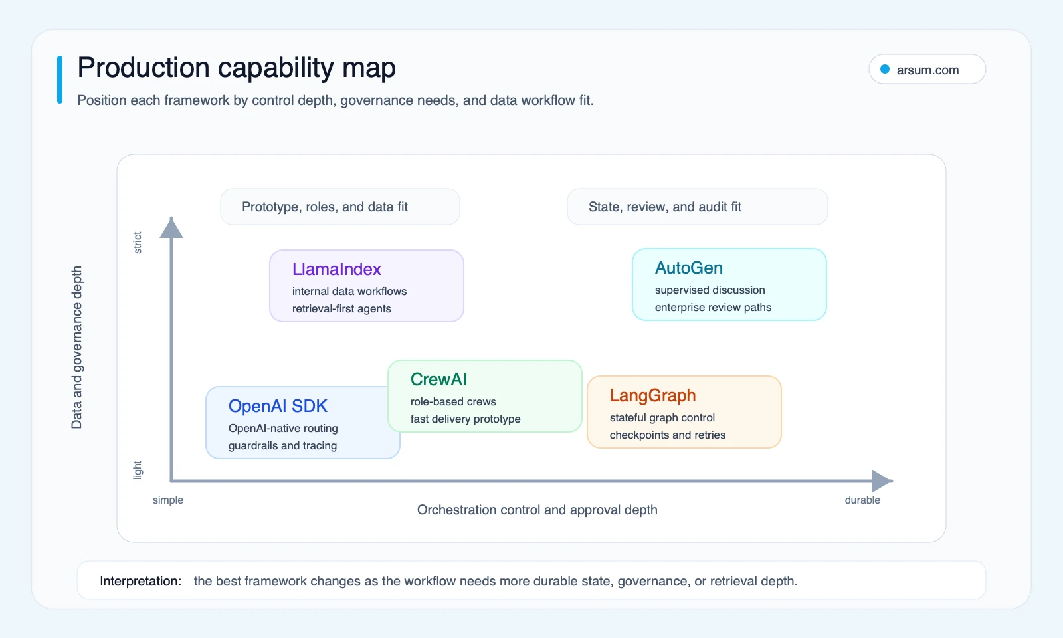Click the arsum.com badge
The image size is (1063, 638).
pyautogui.click(x=927, y=69)
